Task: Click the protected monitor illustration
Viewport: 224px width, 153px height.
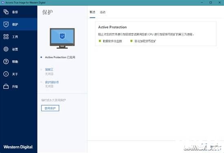Action: tap(62, 38)
